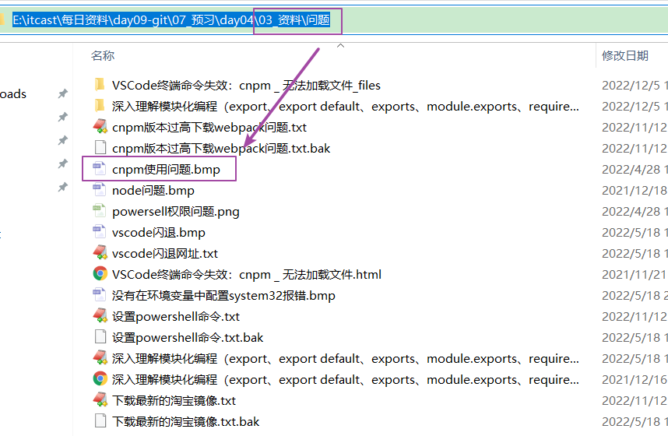Select 下载最新的淘宝镜像.txt.bak file name
Image resolution: width=668 pixels, height=436 pixels.
tap(185, 421)
